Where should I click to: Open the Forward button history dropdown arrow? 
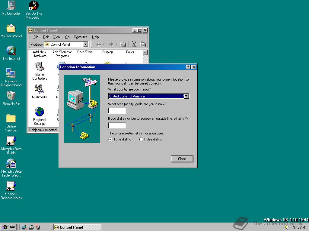tap(116, 45)
